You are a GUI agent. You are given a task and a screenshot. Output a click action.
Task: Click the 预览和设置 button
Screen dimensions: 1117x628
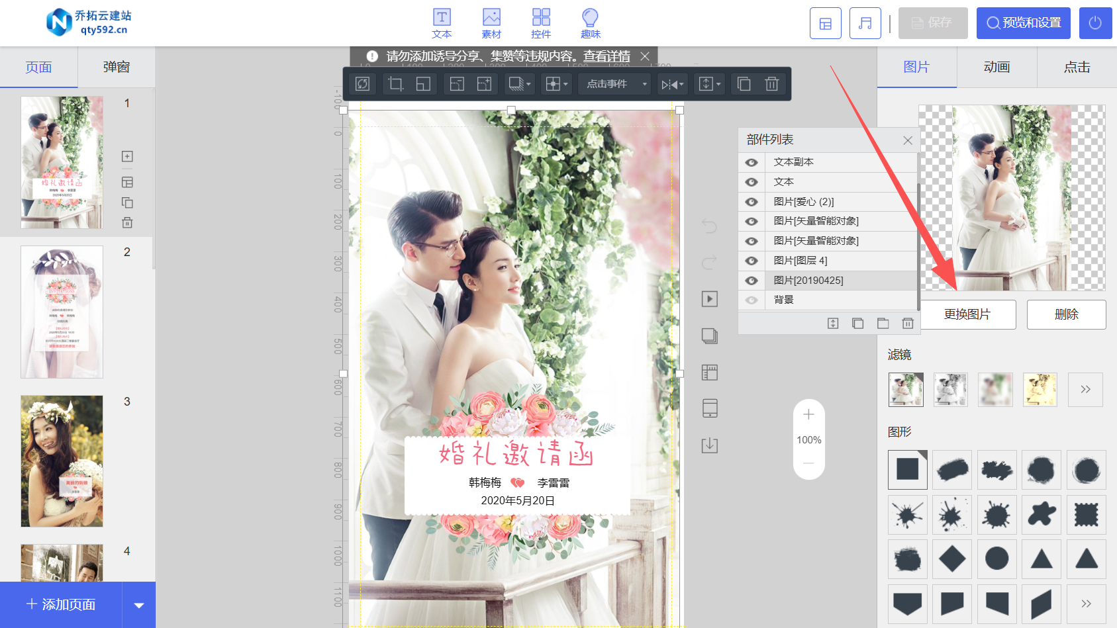(1024, 23)
